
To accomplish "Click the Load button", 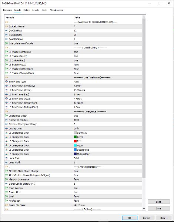I will click(159, 202).
